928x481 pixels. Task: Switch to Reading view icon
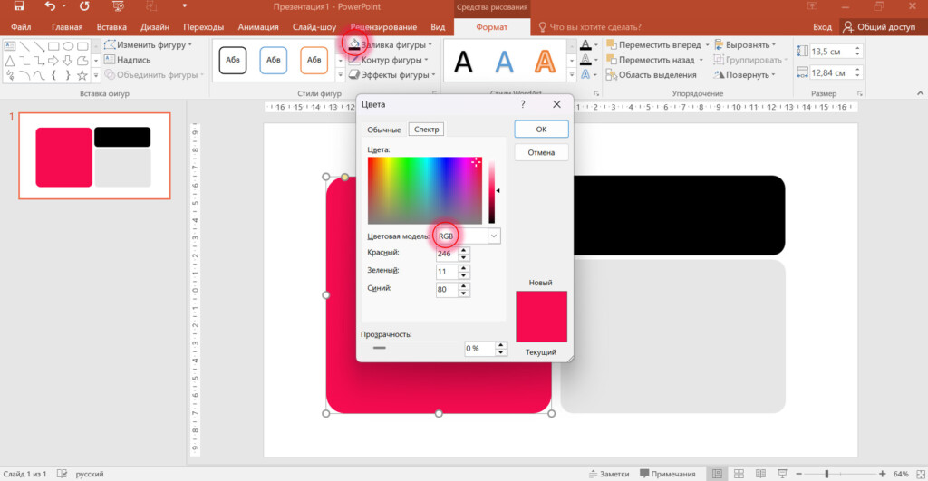tap(760, 474)
